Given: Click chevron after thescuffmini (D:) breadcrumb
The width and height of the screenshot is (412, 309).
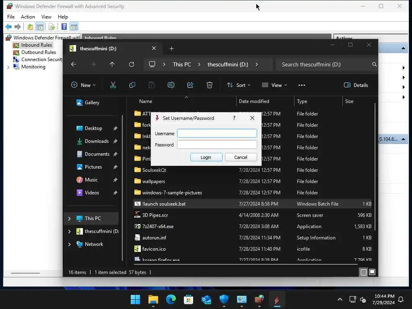Looking at the screenshot, I should (256, 64).
